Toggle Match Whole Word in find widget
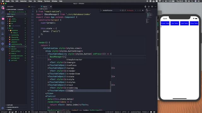 point(123,10)
